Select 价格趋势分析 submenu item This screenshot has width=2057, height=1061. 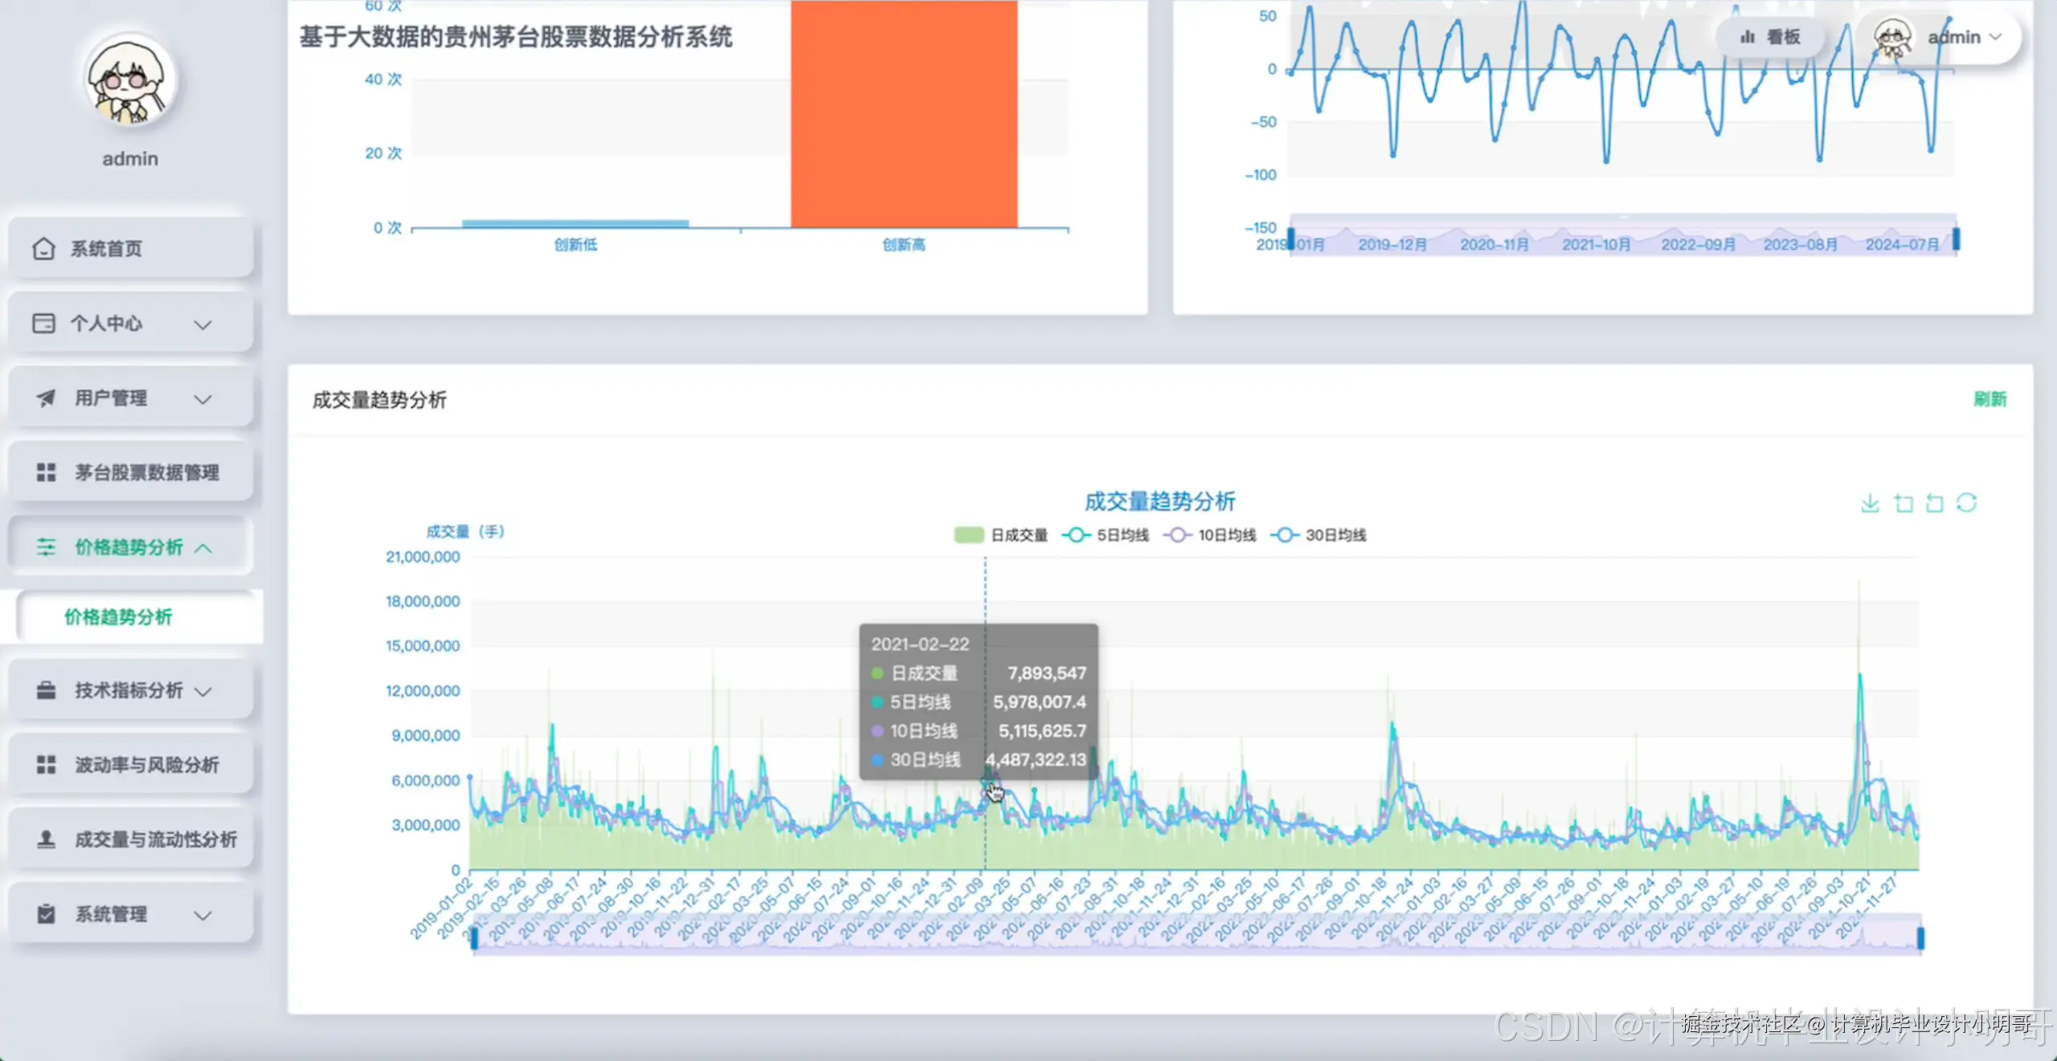tap(118, 617)
